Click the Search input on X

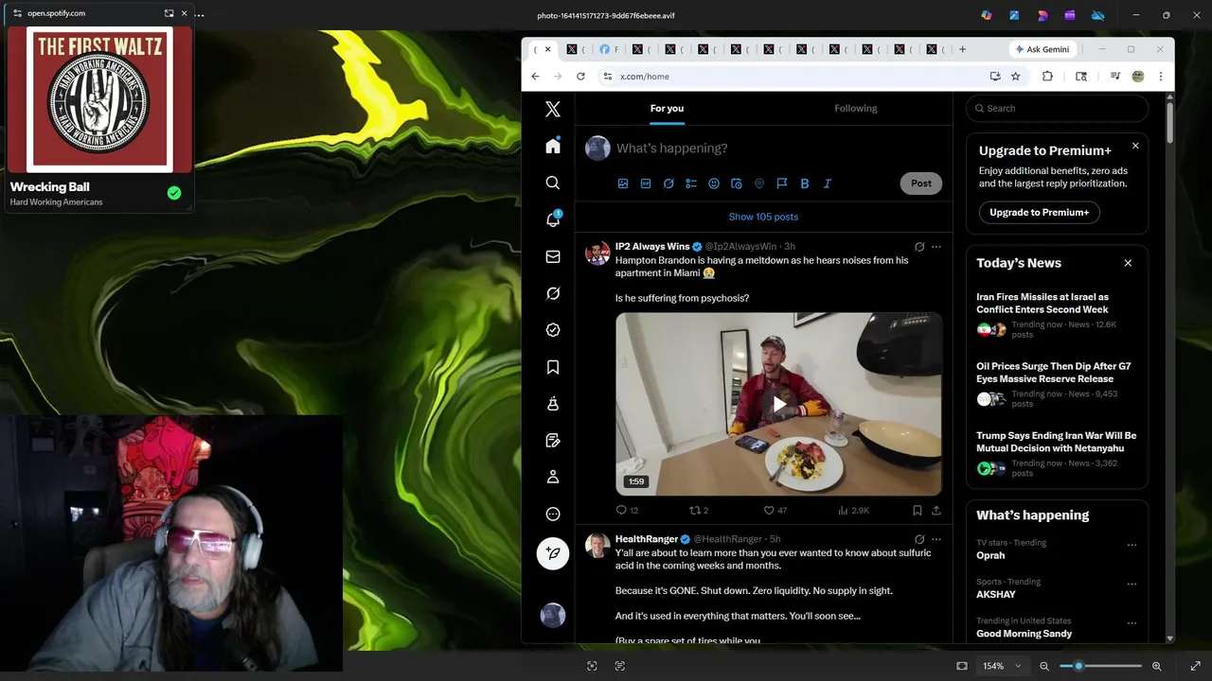point(1057,109)
